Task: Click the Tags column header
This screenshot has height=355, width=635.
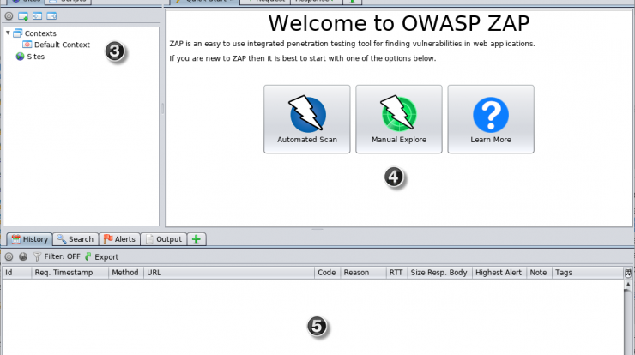Action: (x=588, y=273)
